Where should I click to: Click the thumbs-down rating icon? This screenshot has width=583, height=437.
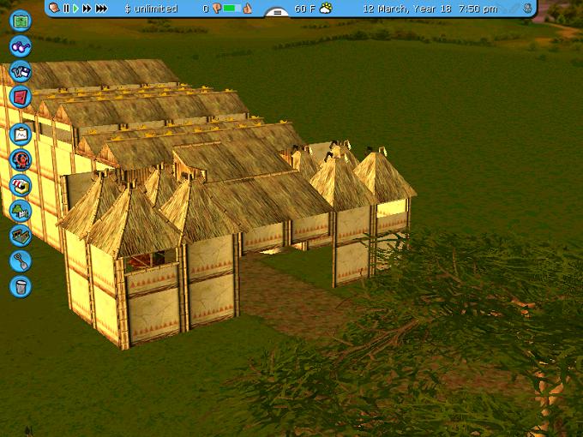217,9
